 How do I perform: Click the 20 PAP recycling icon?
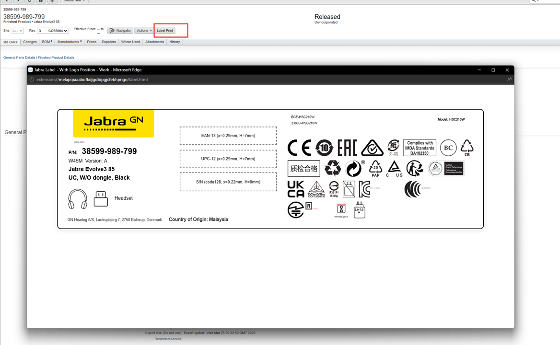tap(375, 168)
